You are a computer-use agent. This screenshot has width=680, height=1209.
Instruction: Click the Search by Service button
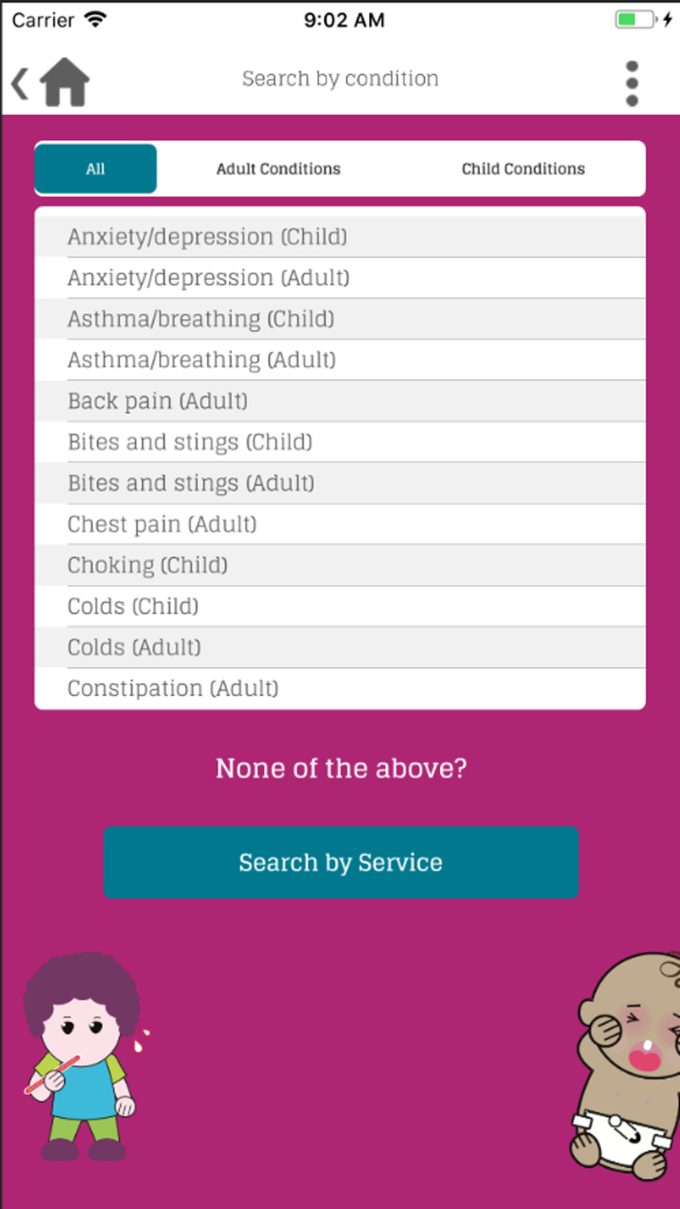(341, 862)
